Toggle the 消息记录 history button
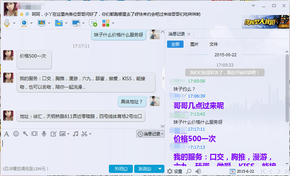Screen dimensions: 290x176 (x=150, y=134)
